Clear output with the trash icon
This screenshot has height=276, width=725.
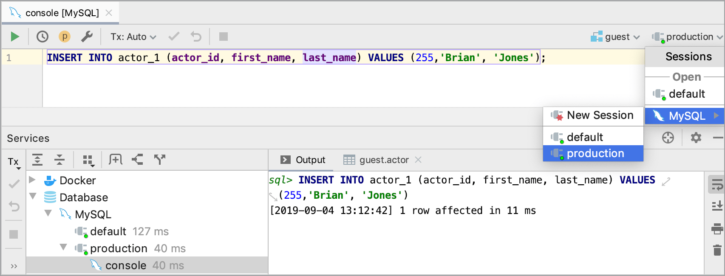pos(717,250)
